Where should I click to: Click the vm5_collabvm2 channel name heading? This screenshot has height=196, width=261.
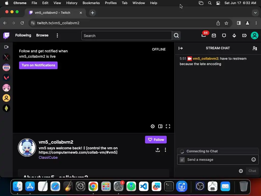pos(56,142)
